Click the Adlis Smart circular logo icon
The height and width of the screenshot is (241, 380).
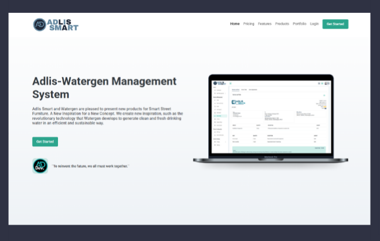[40, 25]
